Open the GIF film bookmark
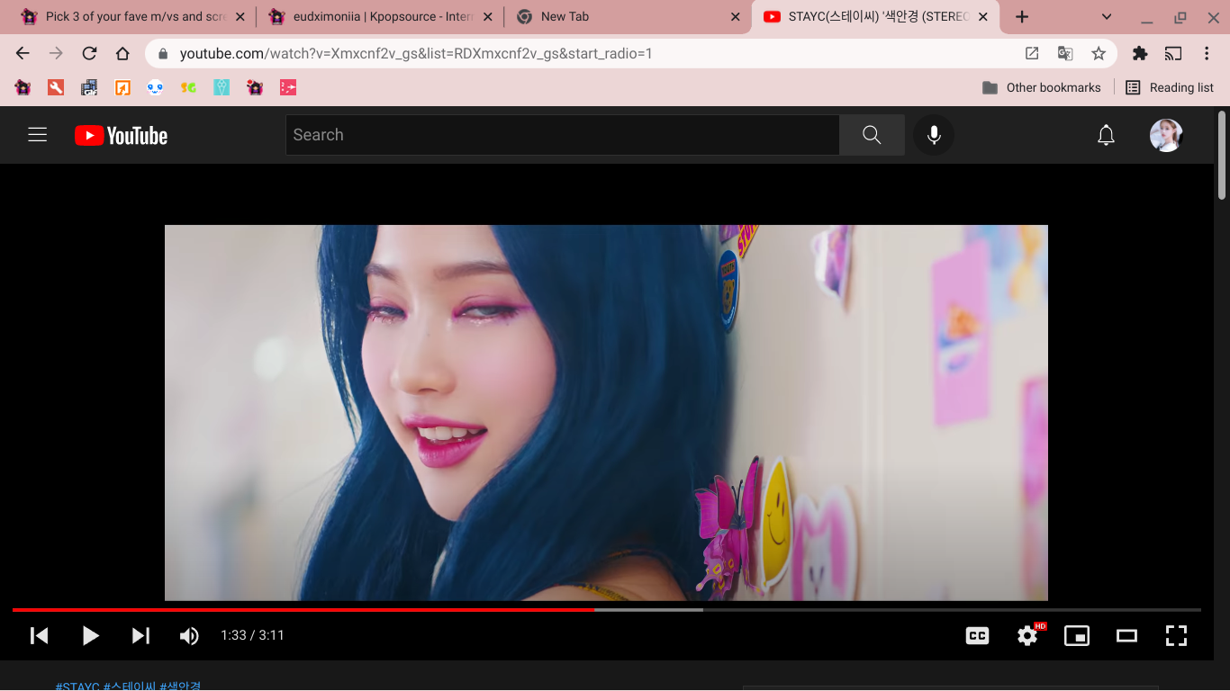1230x691 pixels. [x=89, y=87]
